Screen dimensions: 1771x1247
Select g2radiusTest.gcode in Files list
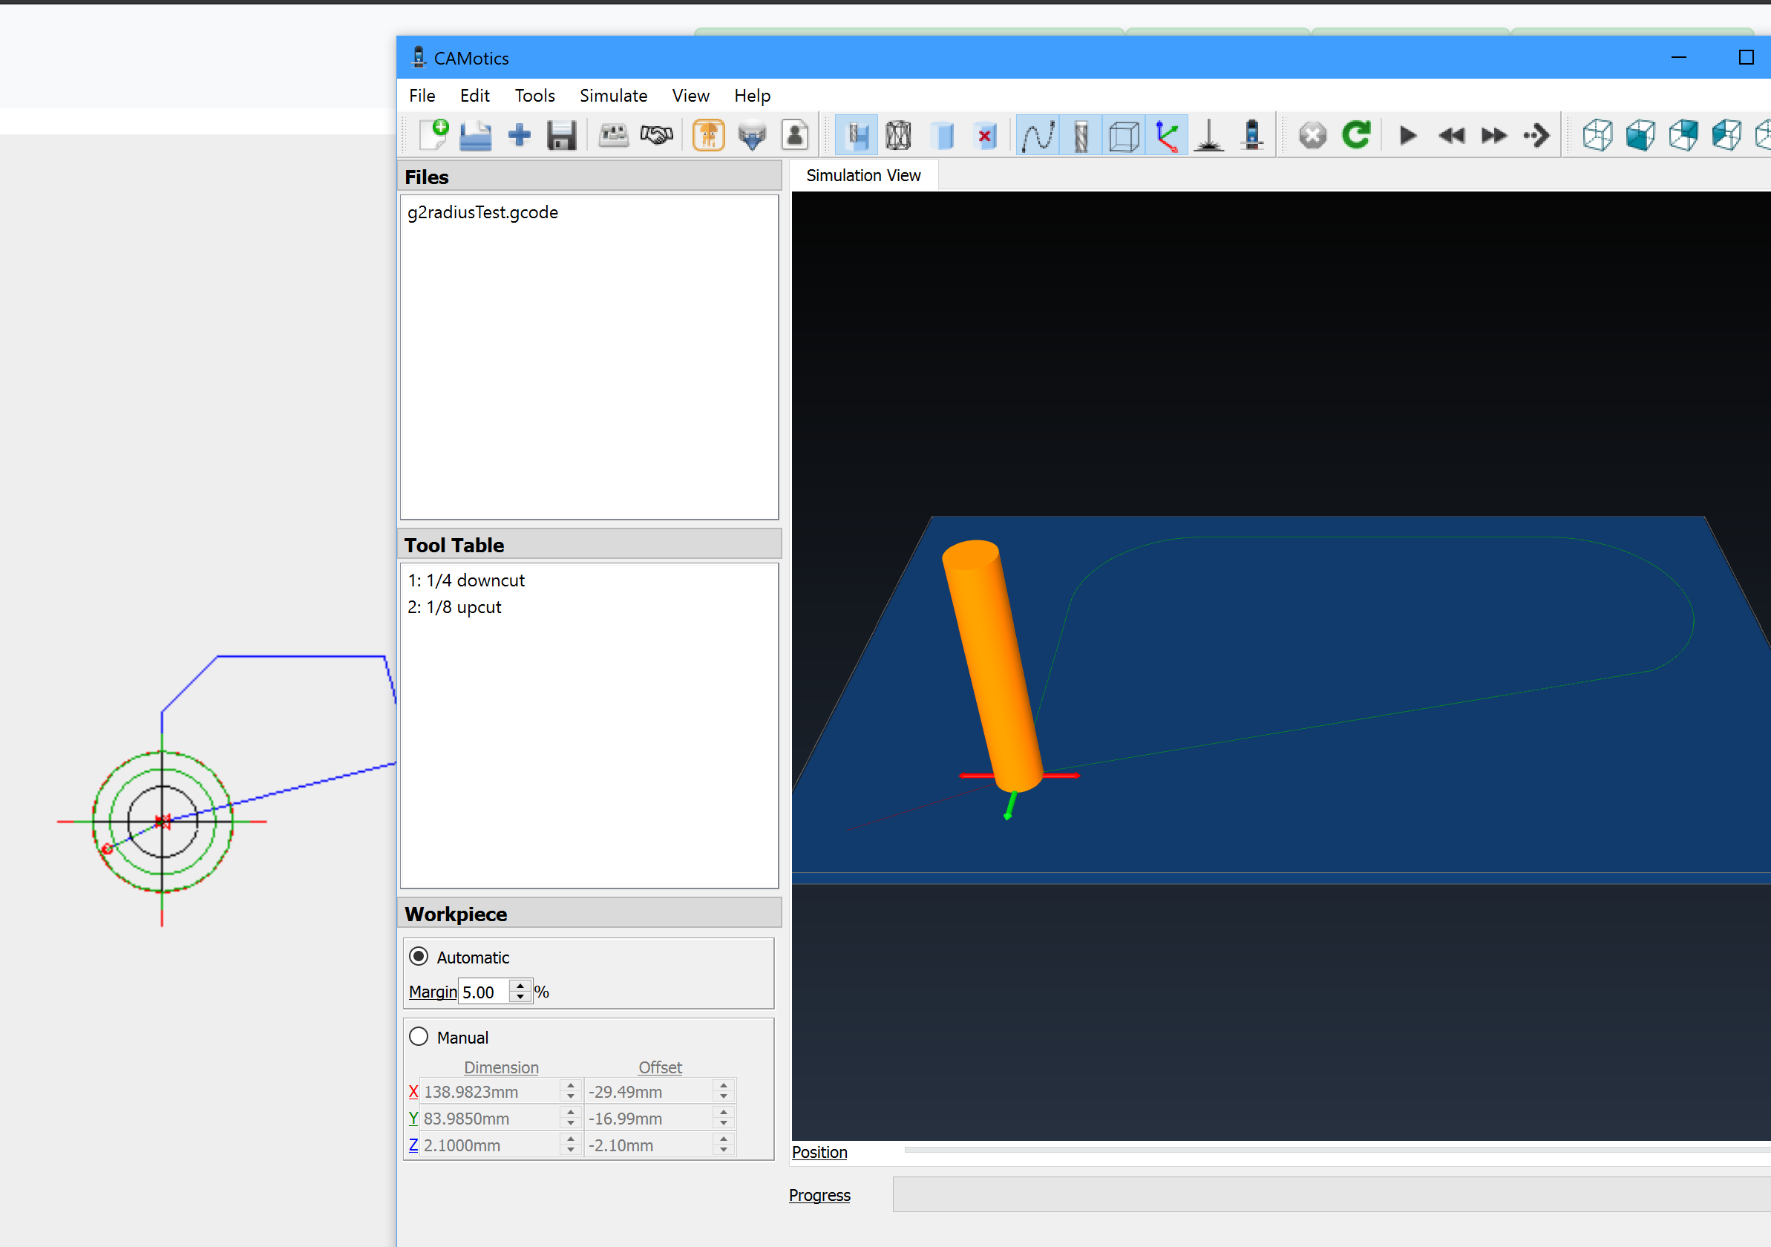pyautogui.click(x=483, y=212)
